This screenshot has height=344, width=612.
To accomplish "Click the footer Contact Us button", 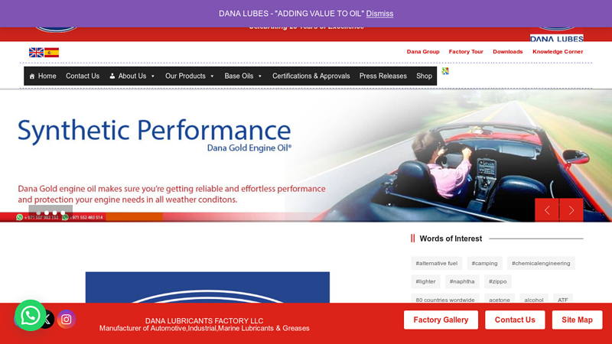I will coord(515,320).
